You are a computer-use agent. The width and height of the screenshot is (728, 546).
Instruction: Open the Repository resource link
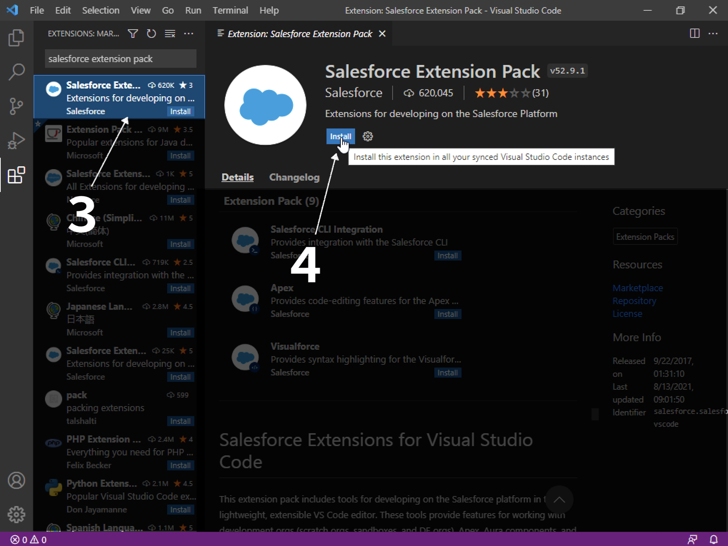point(634,301)
